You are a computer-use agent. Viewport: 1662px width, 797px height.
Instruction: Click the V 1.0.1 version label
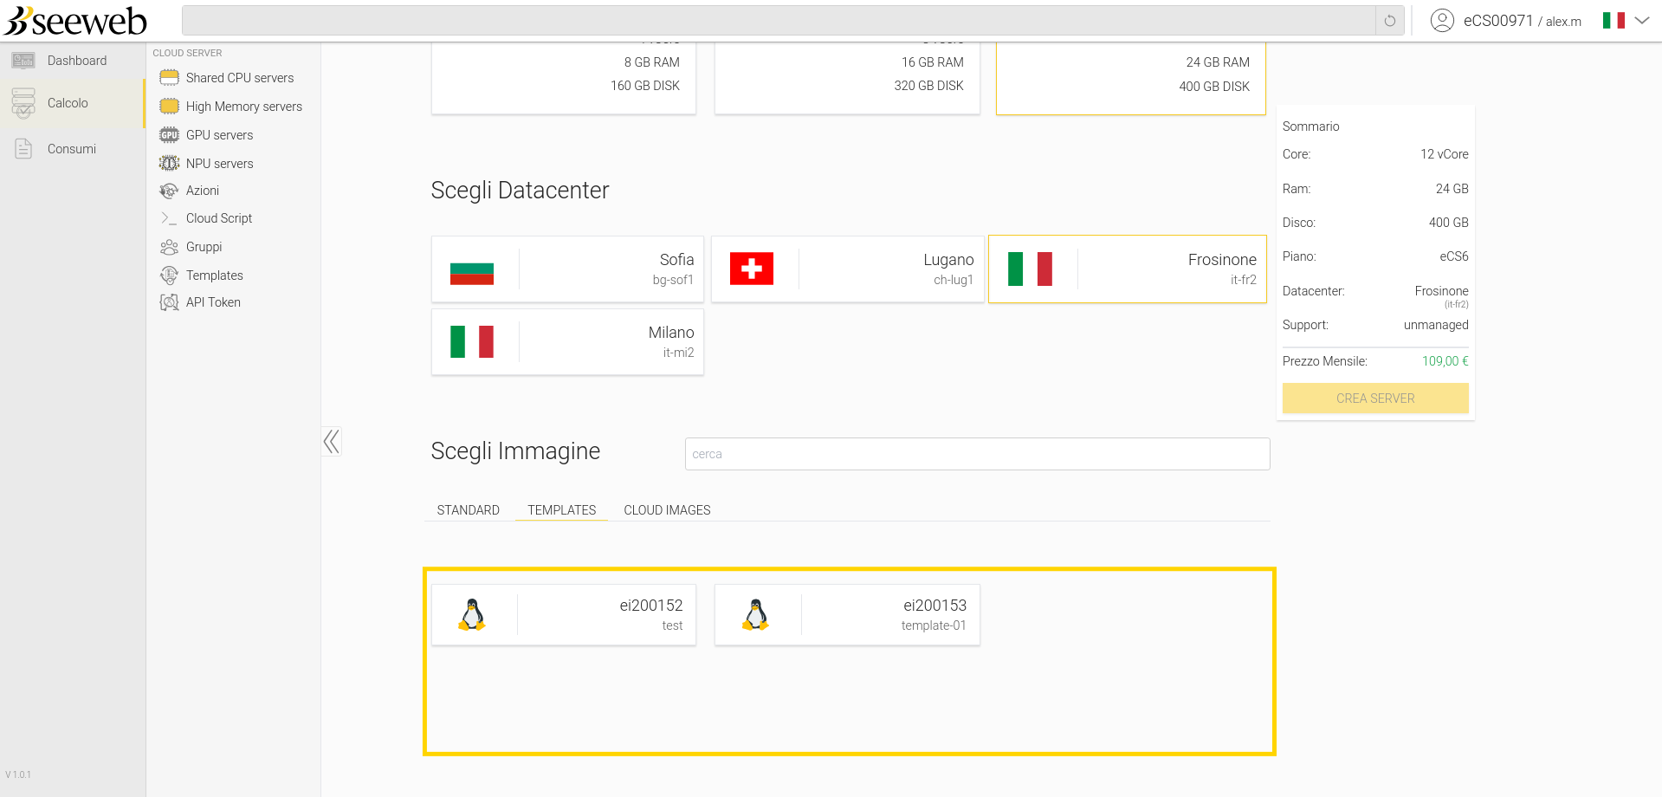(x=18, y=774)
